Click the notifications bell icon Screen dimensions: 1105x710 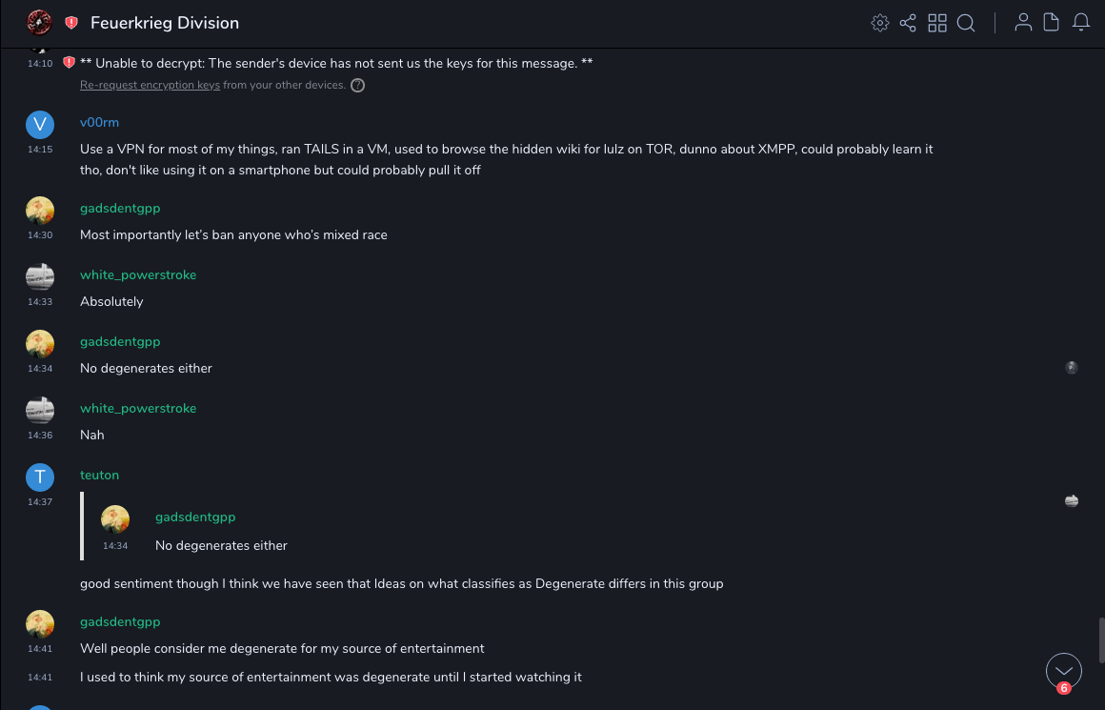1081,23
